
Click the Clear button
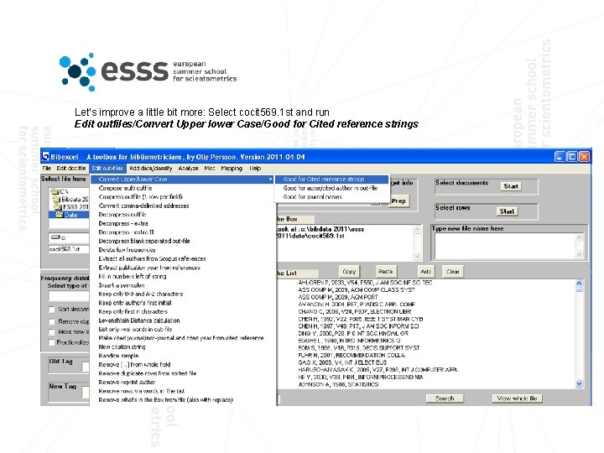(x=453, y=272)
